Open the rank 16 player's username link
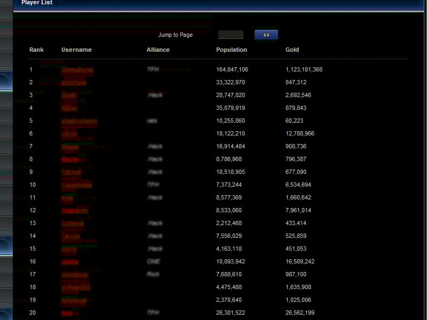The width and height of the screenshot is (427, 320). (70, 262)
